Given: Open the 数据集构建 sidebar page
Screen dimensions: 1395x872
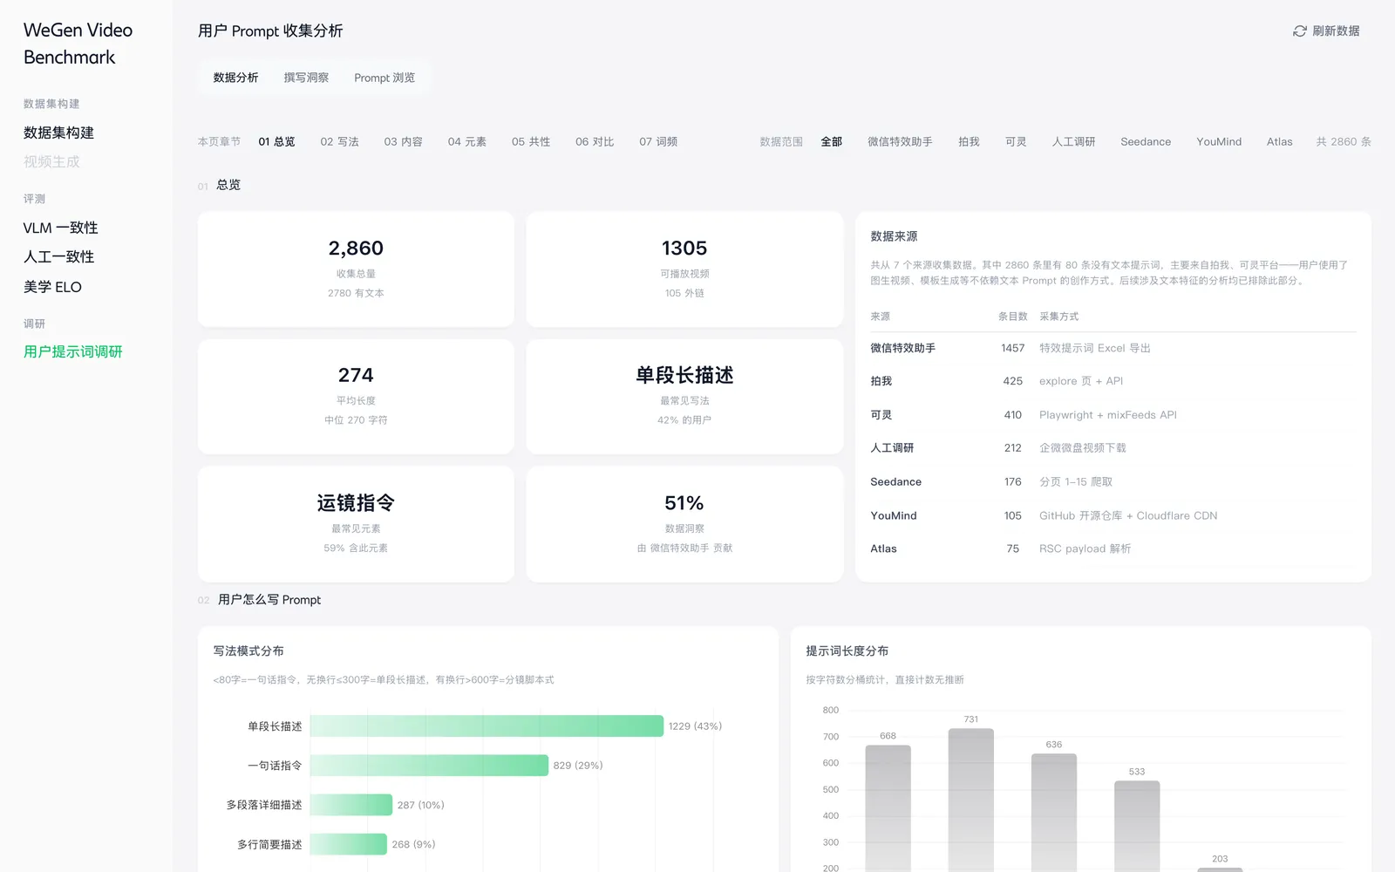Looking at the screenshot, I should [58, 133].
